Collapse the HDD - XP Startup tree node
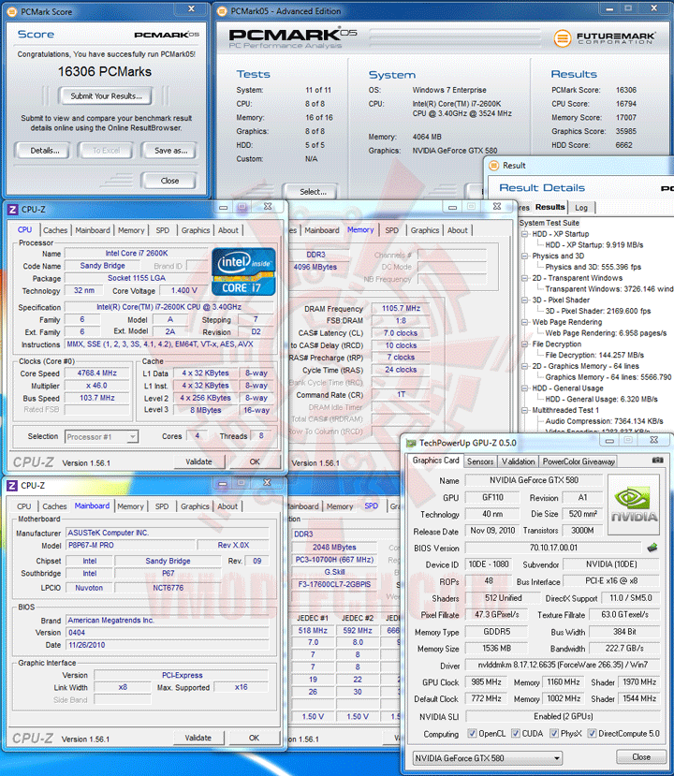674x776 pixels. pyautogui.click(x=524, y=234)
